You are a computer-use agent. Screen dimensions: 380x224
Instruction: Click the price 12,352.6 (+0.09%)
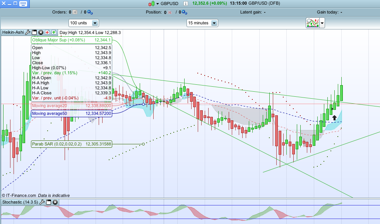(210, 3)
